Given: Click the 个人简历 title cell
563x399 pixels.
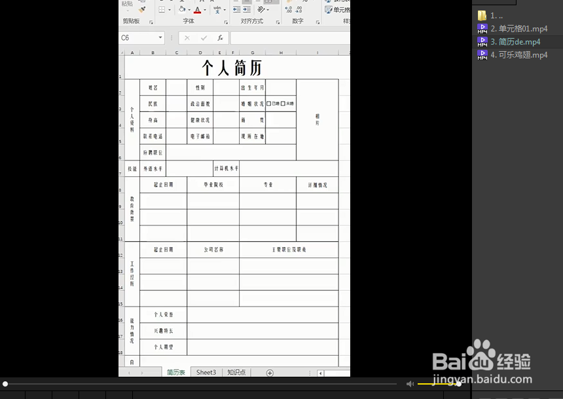Looking at the screenshot, I should point(232,67).
